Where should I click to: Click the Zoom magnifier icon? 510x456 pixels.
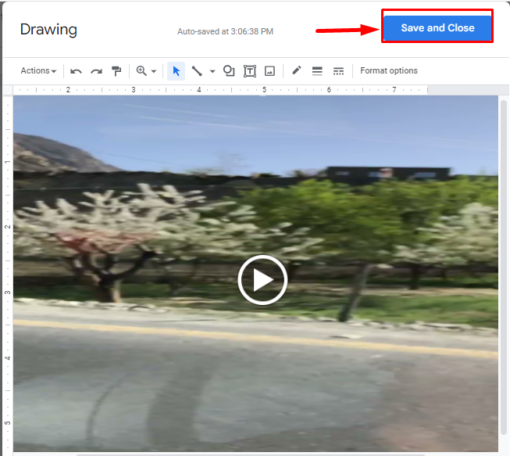pos(141,70)
